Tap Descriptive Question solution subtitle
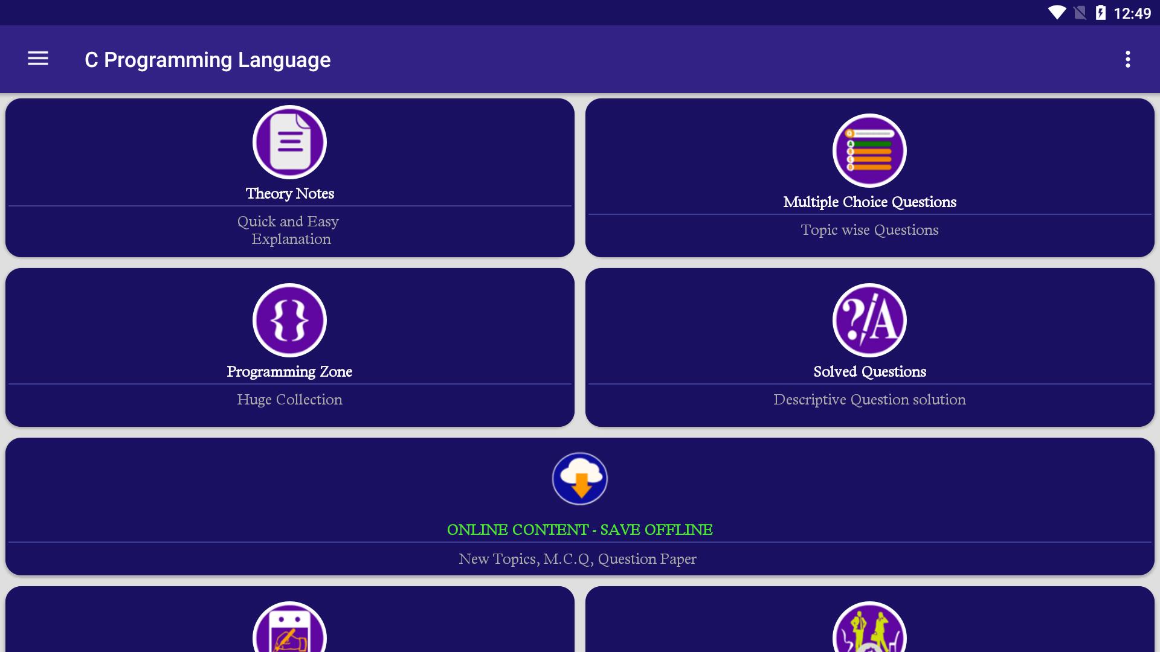Viewport: 1160px width, 652px height. click(869, 400)
